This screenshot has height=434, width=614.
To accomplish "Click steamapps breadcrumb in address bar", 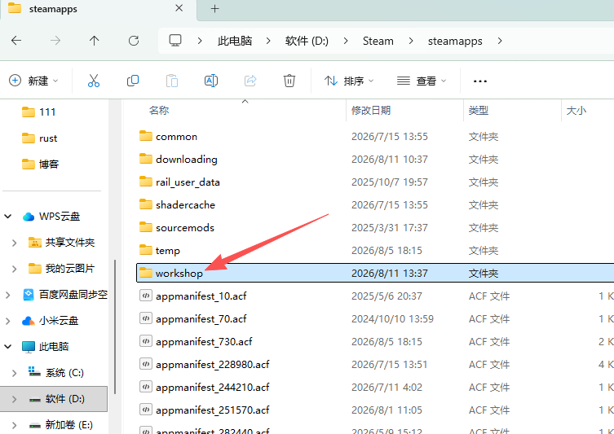I will pyautogui.click(x=455, y=41).
